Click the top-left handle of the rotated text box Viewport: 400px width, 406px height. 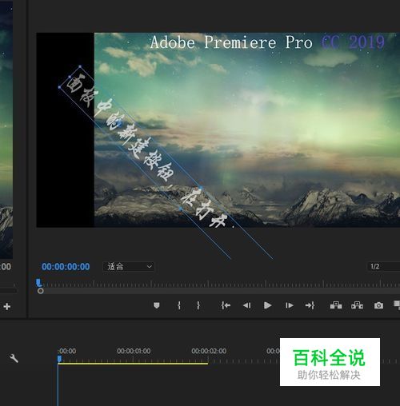80,66
